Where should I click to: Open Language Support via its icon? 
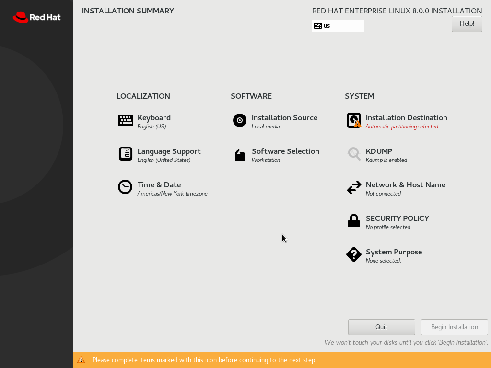point(125,154)
